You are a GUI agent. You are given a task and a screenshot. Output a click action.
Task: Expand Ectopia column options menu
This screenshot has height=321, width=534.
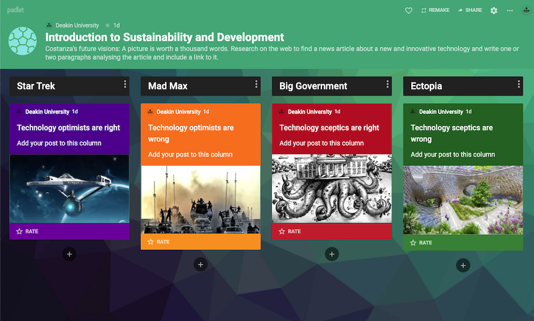(519, 84)
